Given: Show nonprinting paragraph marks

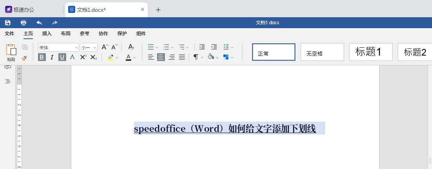Looking at the screenshot, I should [196, 57].
